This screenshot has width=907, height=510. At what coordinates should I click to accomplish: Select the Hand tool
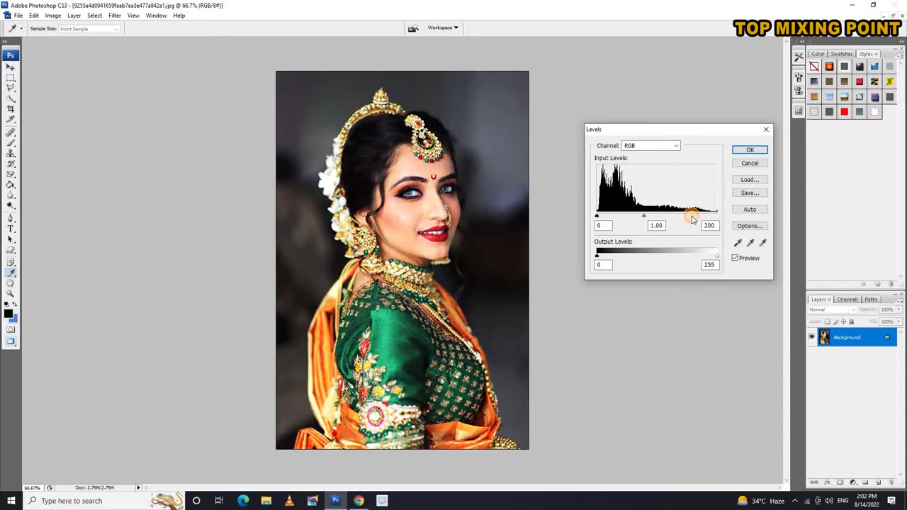tap(11, 282)
